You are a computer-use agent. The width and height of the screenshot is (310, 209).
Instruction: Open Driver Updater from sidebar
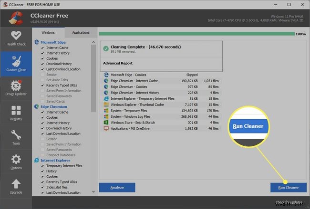click(x=16, y=88)
